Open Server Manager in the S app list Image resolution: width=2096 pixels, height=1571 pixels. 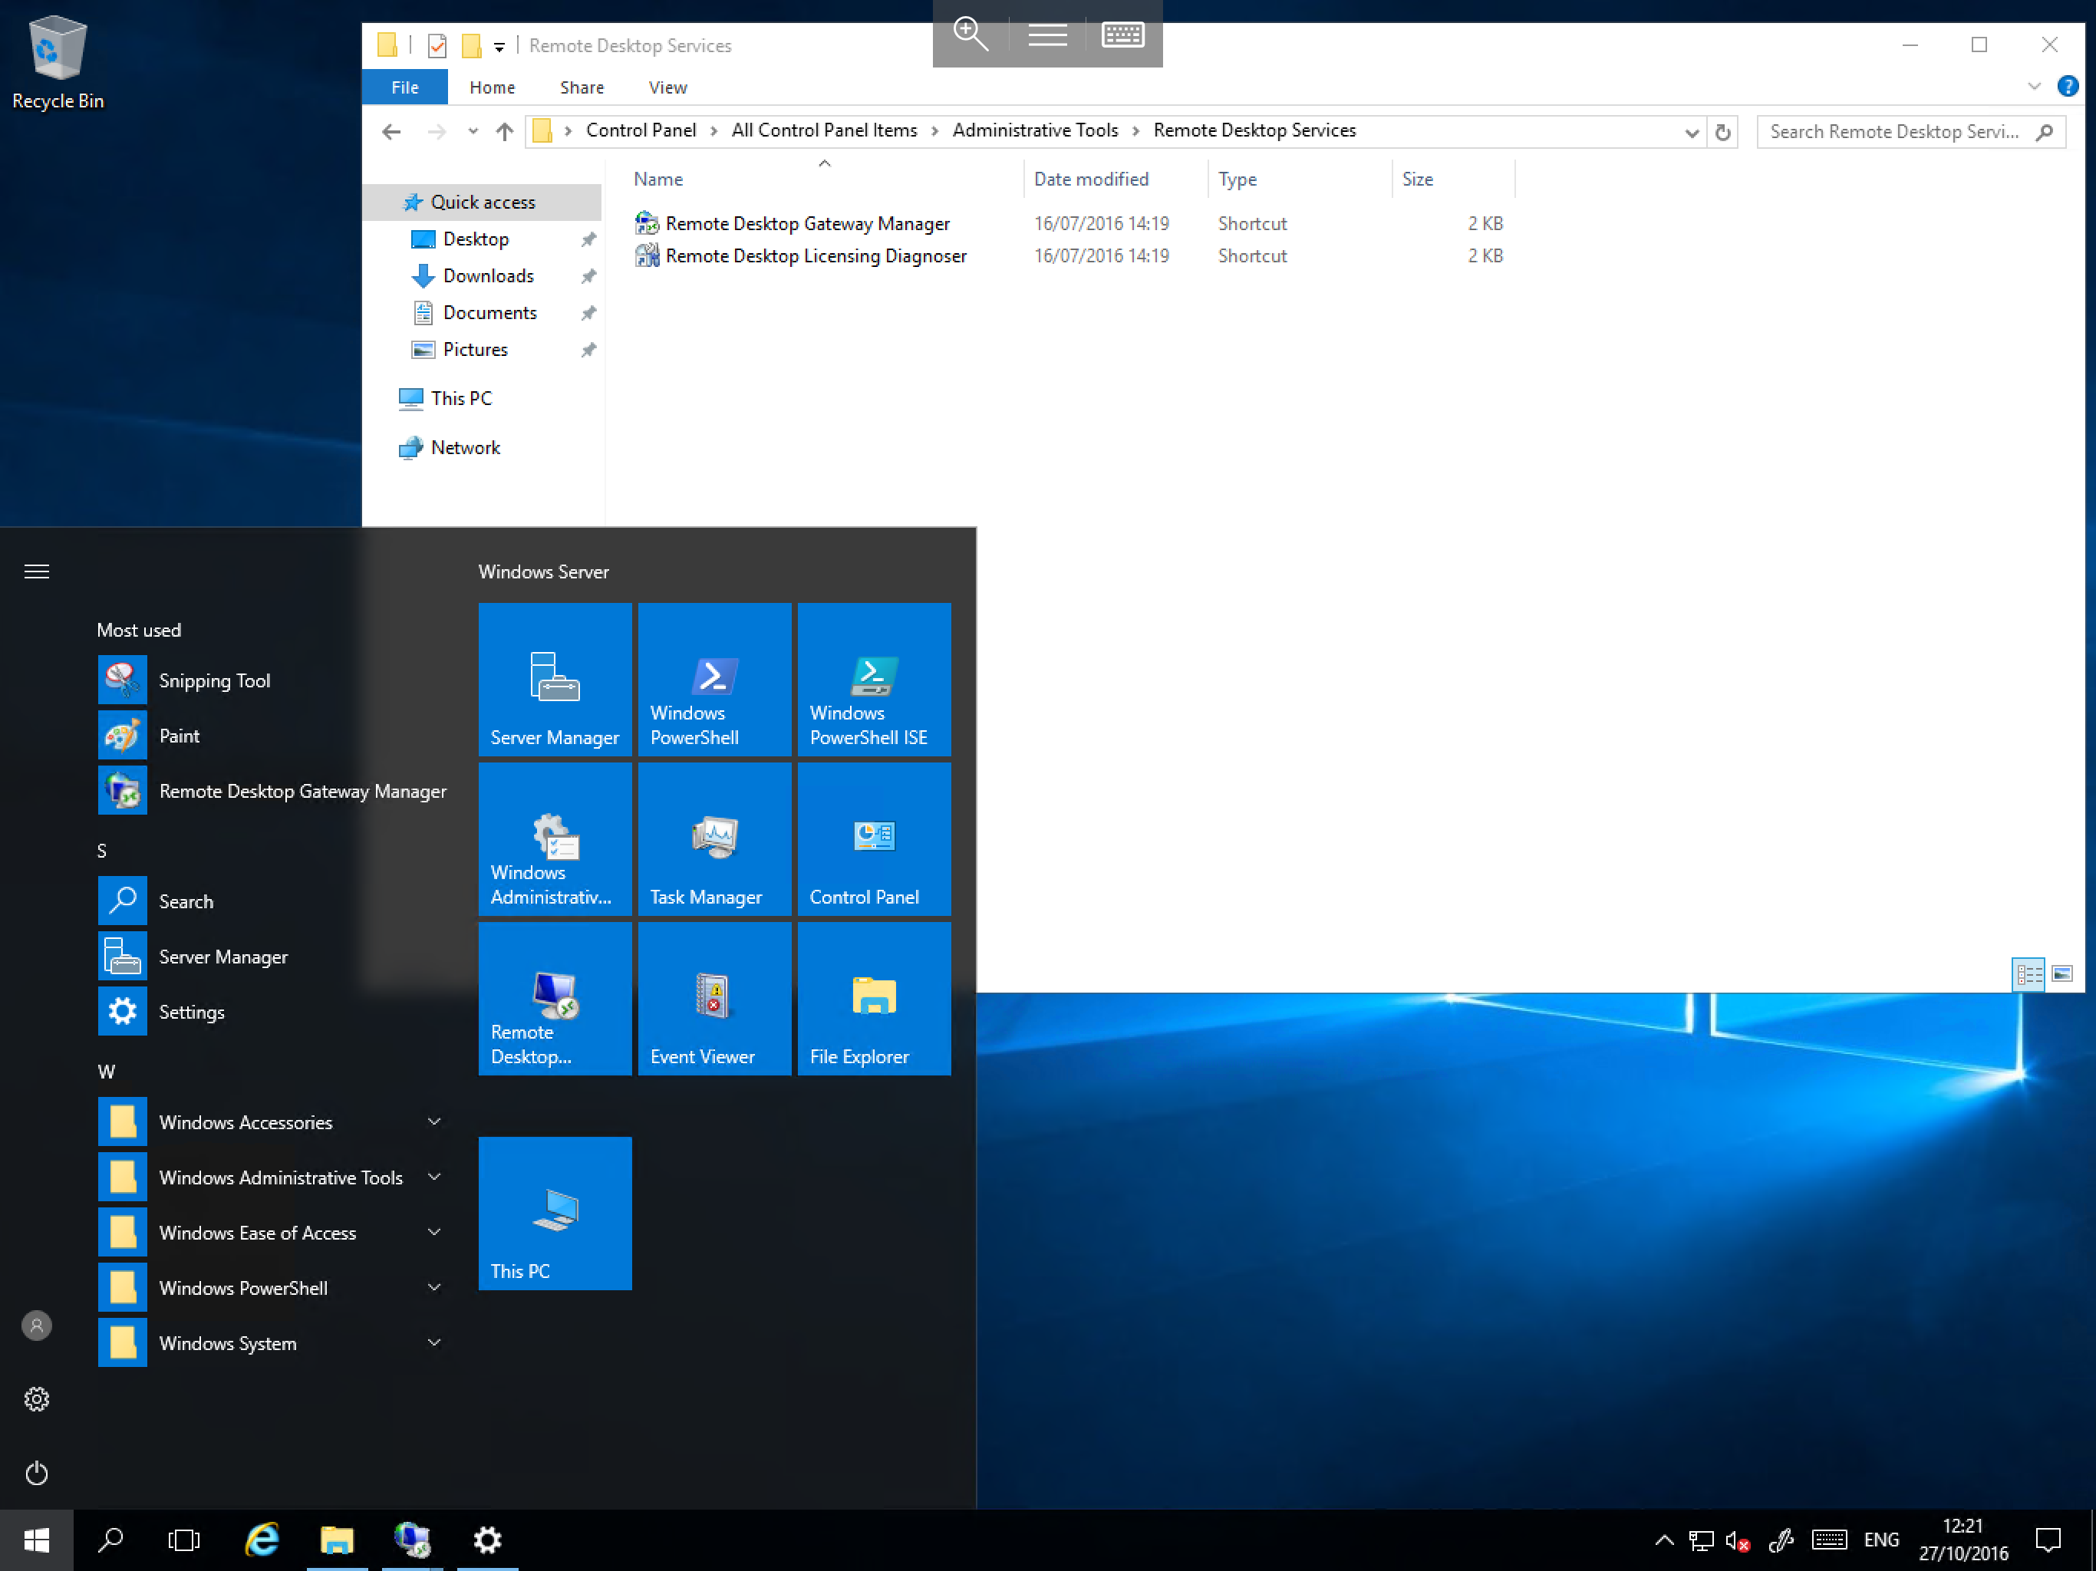click(x=275, y=956)
